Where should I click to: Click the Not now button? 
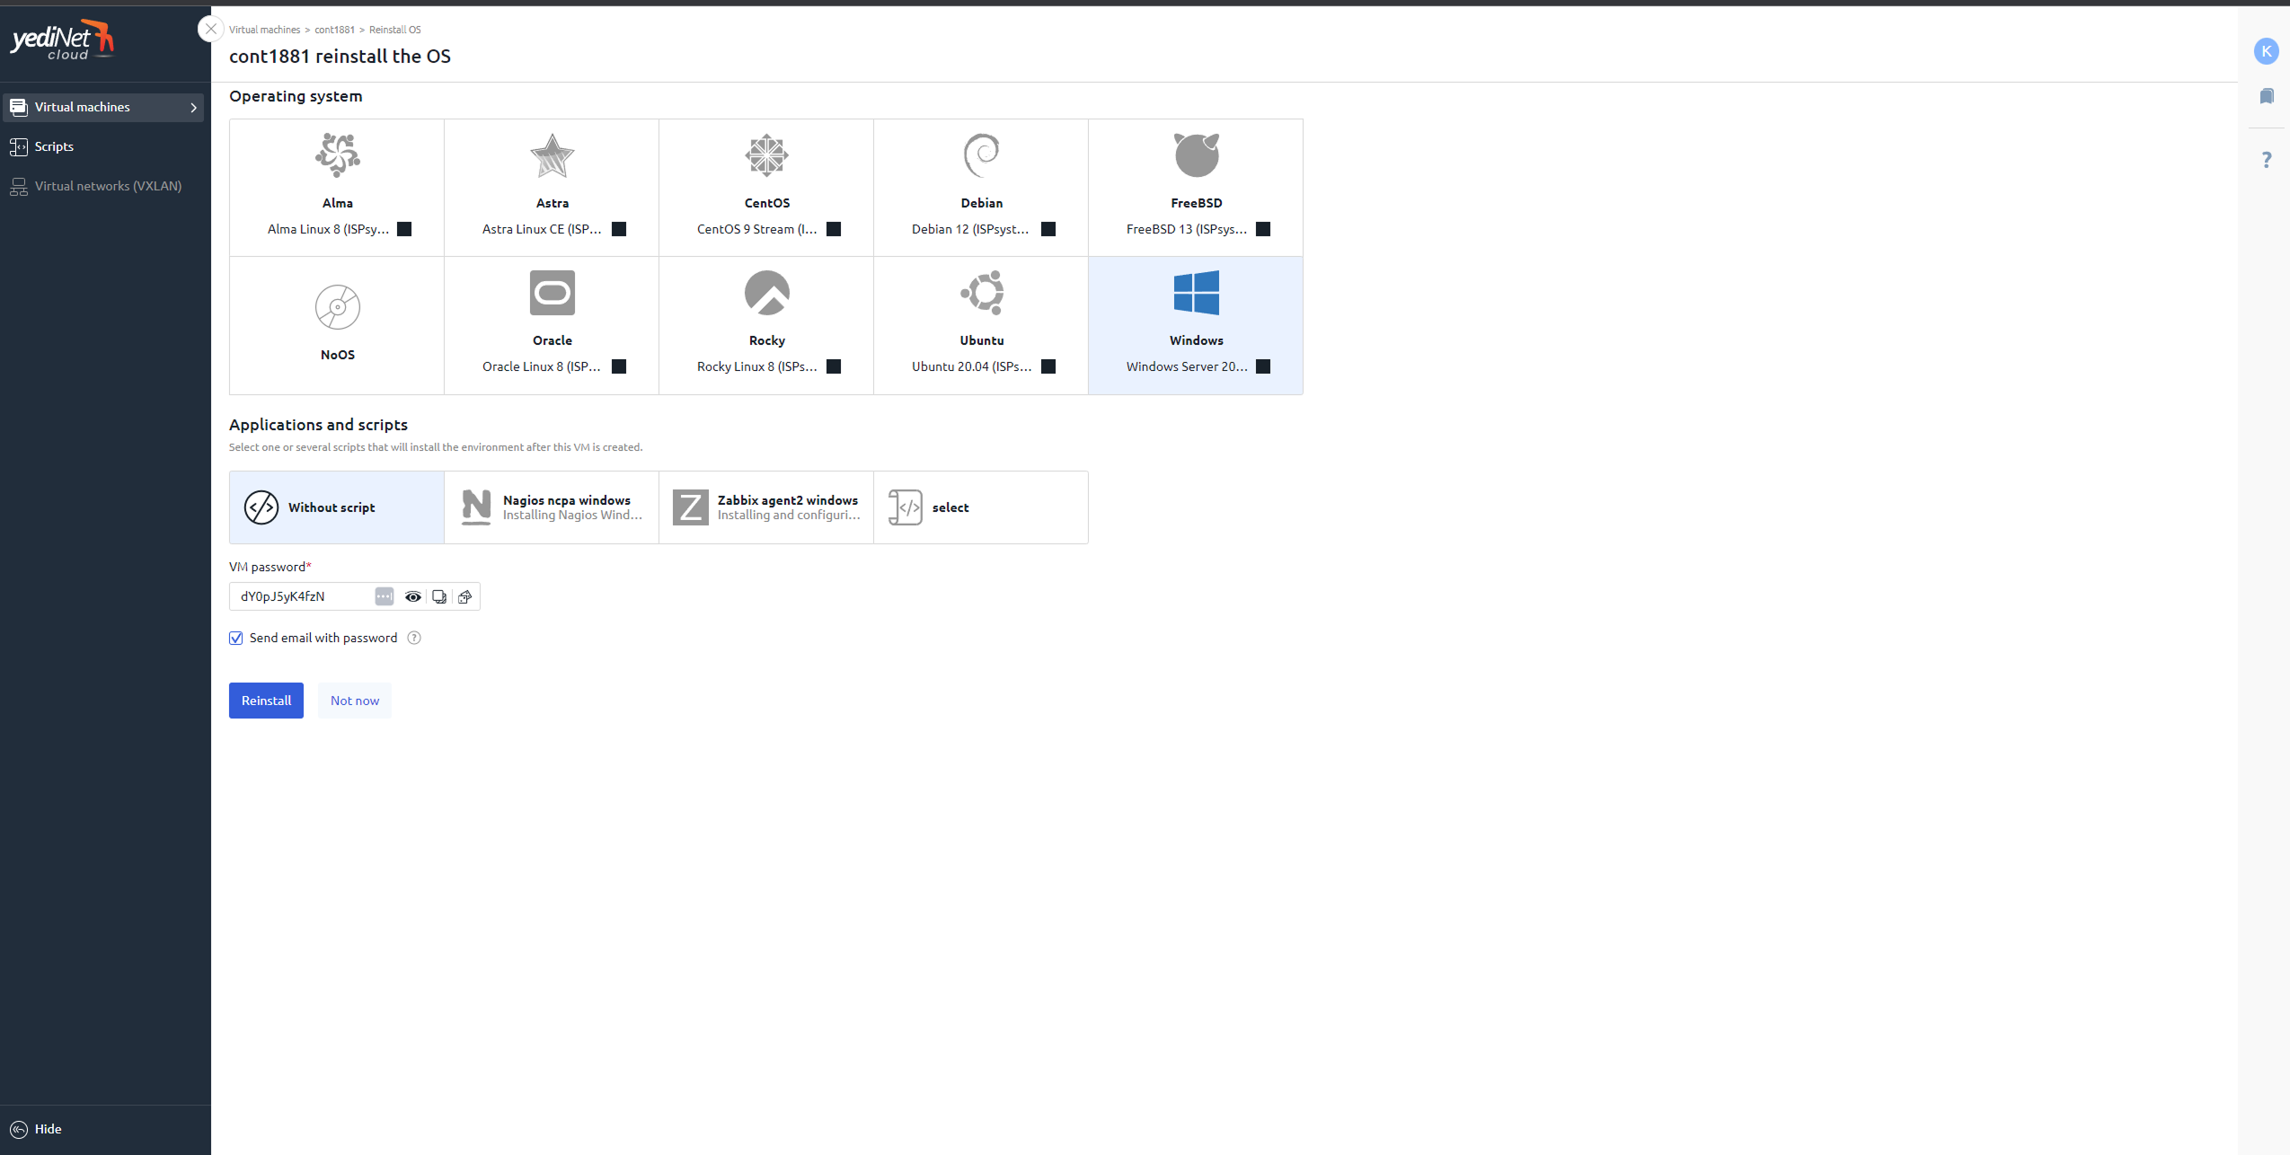click(354, 701)
